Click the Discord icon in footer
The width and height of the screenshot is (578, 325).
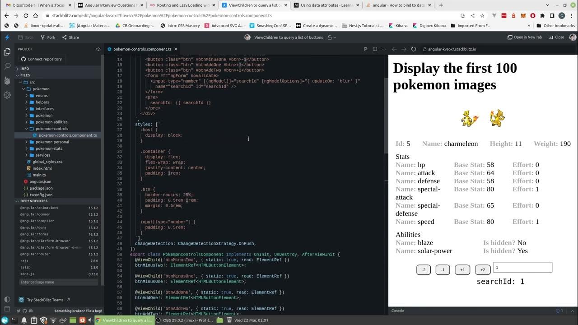(31, 311)
